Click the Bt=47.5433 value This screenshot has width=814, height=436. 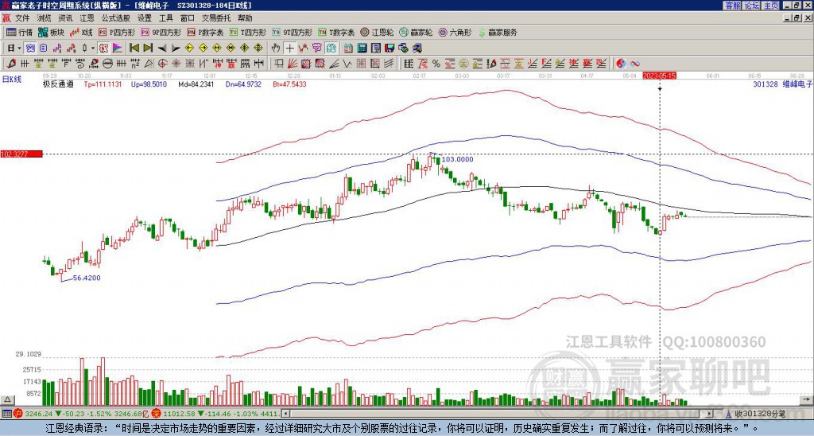(289, 84)
